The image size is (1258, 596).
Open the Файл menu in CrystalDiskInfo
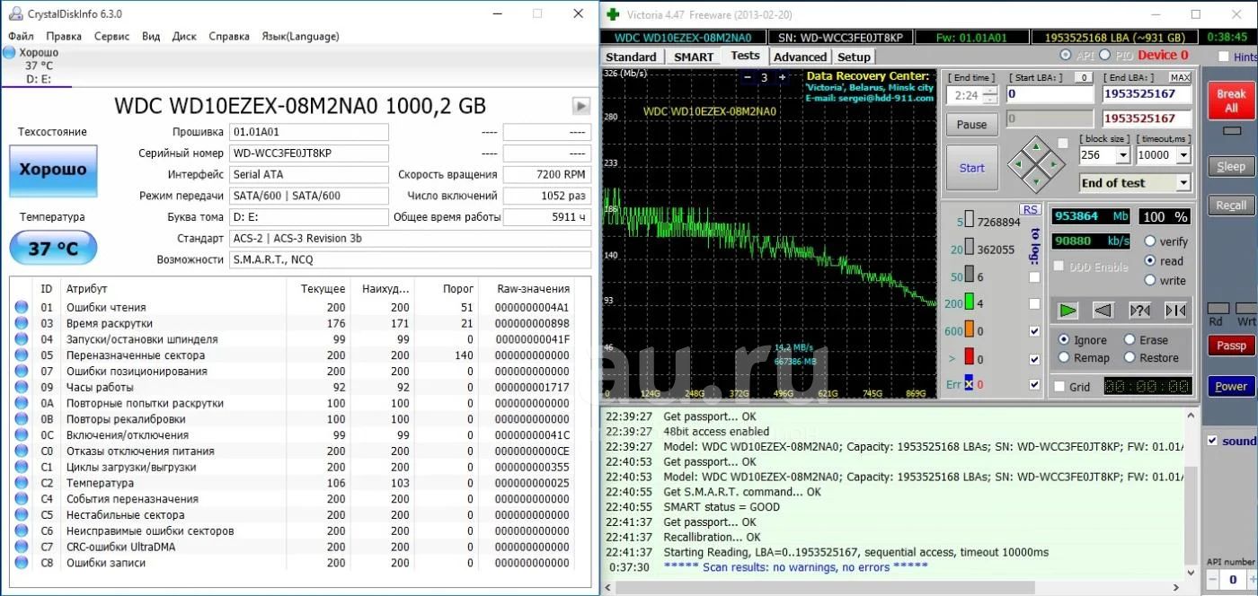tap(21, 36)
